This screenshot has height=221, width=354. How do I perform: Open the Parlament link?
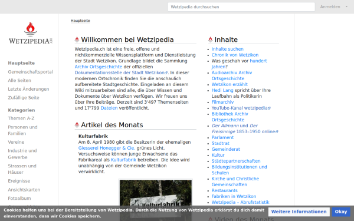(222, 137)
